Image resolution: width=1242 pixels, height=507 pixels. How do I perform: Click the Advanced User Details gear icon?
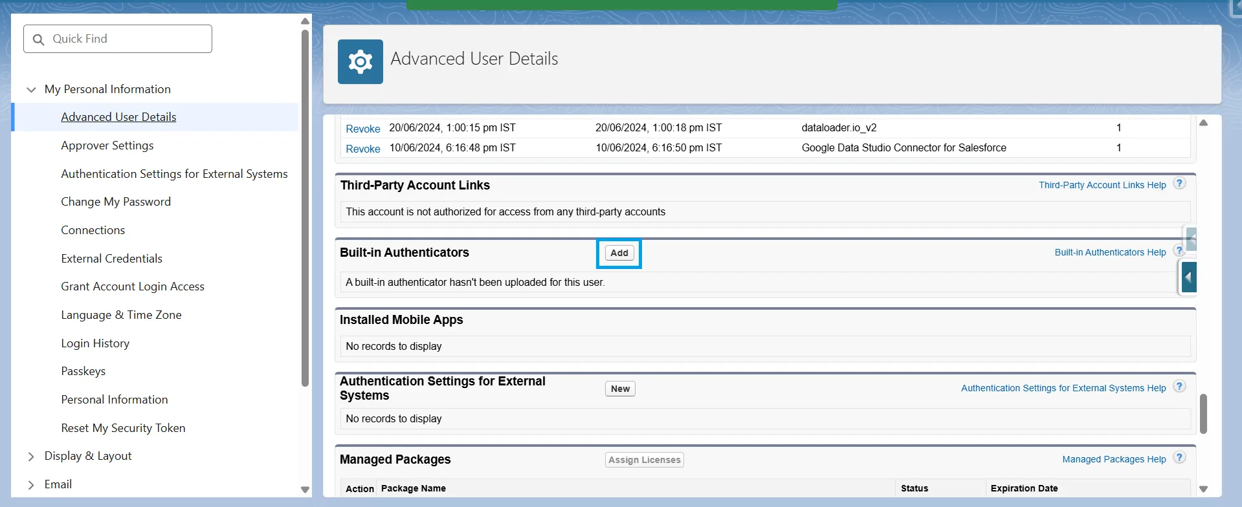coord(360,61)
